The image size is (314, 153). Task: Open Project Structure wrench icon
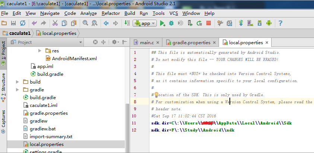point(220,23)
